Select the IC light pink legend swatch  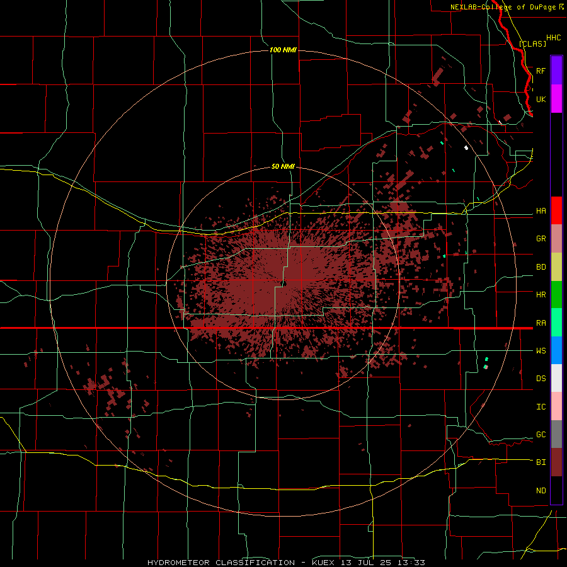[556, 406]
